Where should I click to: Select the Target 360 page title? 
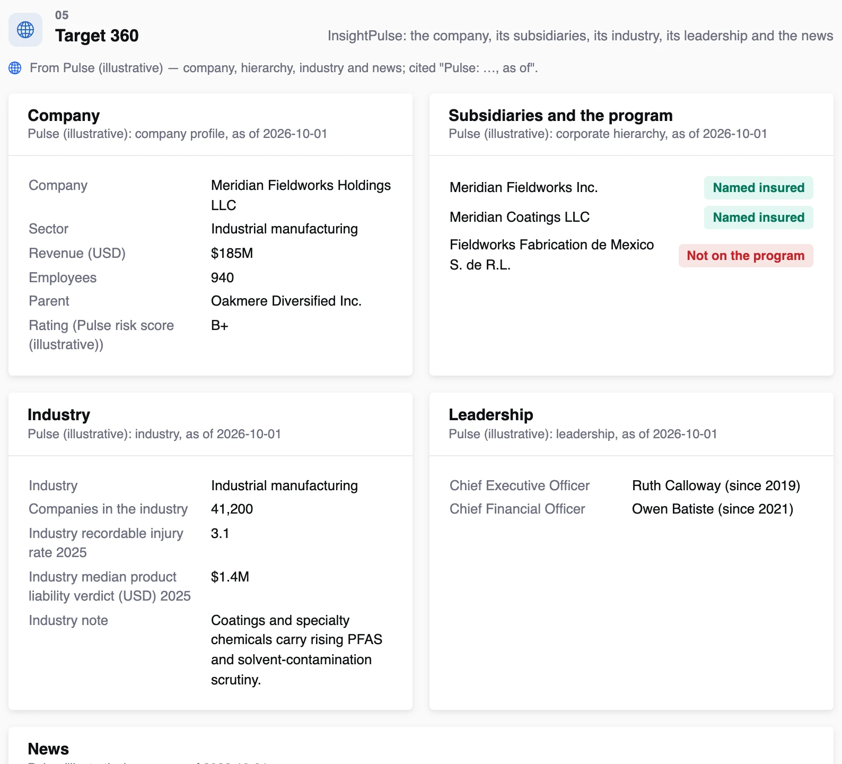[97, 36]
